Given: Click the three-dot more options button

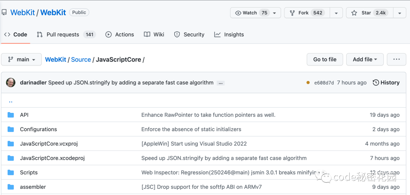Looking at the screenshot, I should [x=396, y=59].
